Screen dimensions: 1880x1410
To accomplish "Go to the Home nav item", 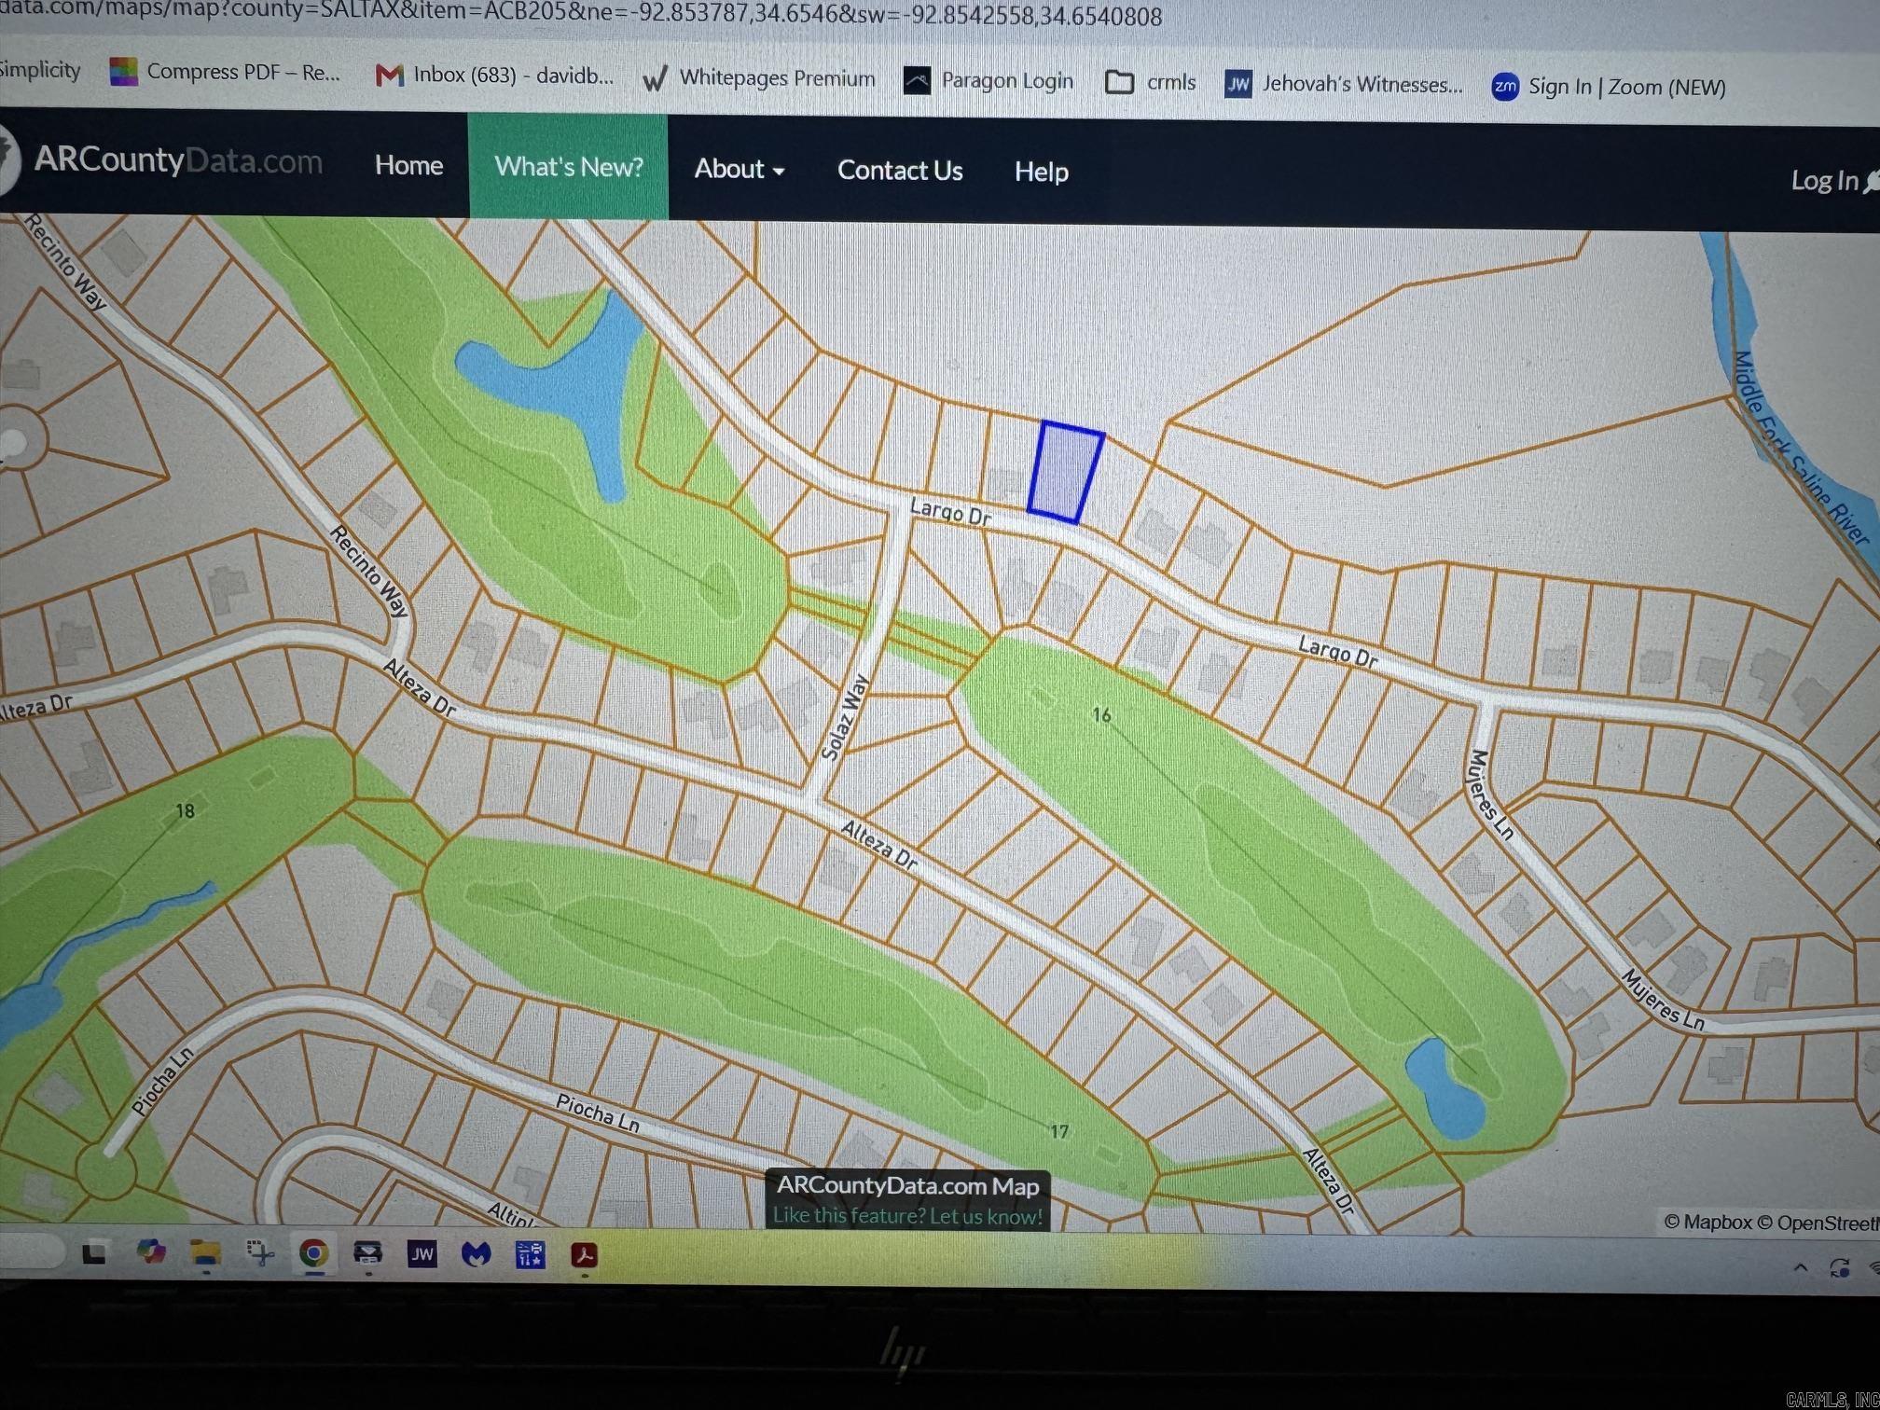I will (408, 165).
